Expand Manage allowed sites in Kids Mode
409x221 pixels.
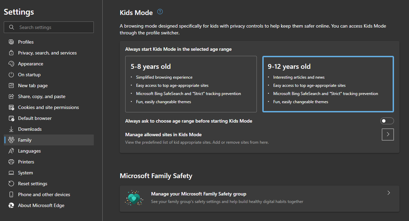click(x=388, y=134)
